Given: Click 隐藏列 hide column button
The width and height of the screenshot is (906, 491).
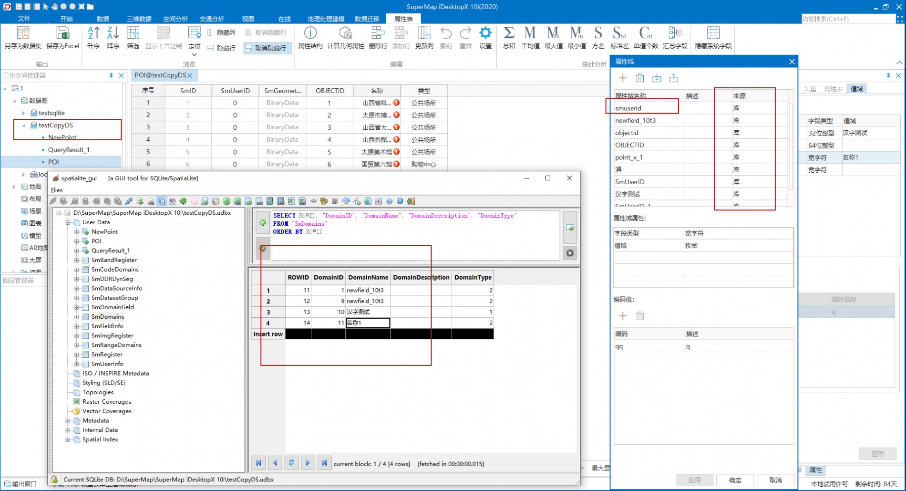Looking at the screenshot, I should point(222,32).
